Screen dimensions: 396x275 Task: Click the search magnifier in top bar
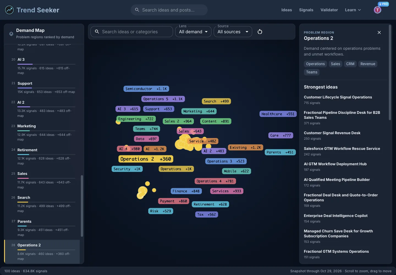coord(137,10)
